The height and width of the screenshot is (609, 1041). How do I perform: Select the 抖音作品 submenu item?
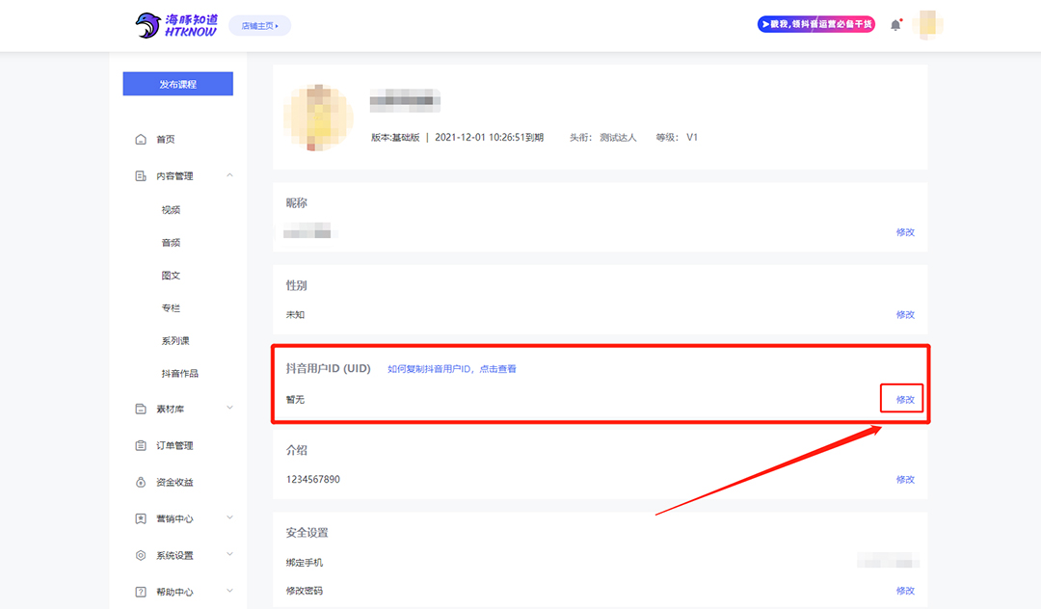click(180, 374)
